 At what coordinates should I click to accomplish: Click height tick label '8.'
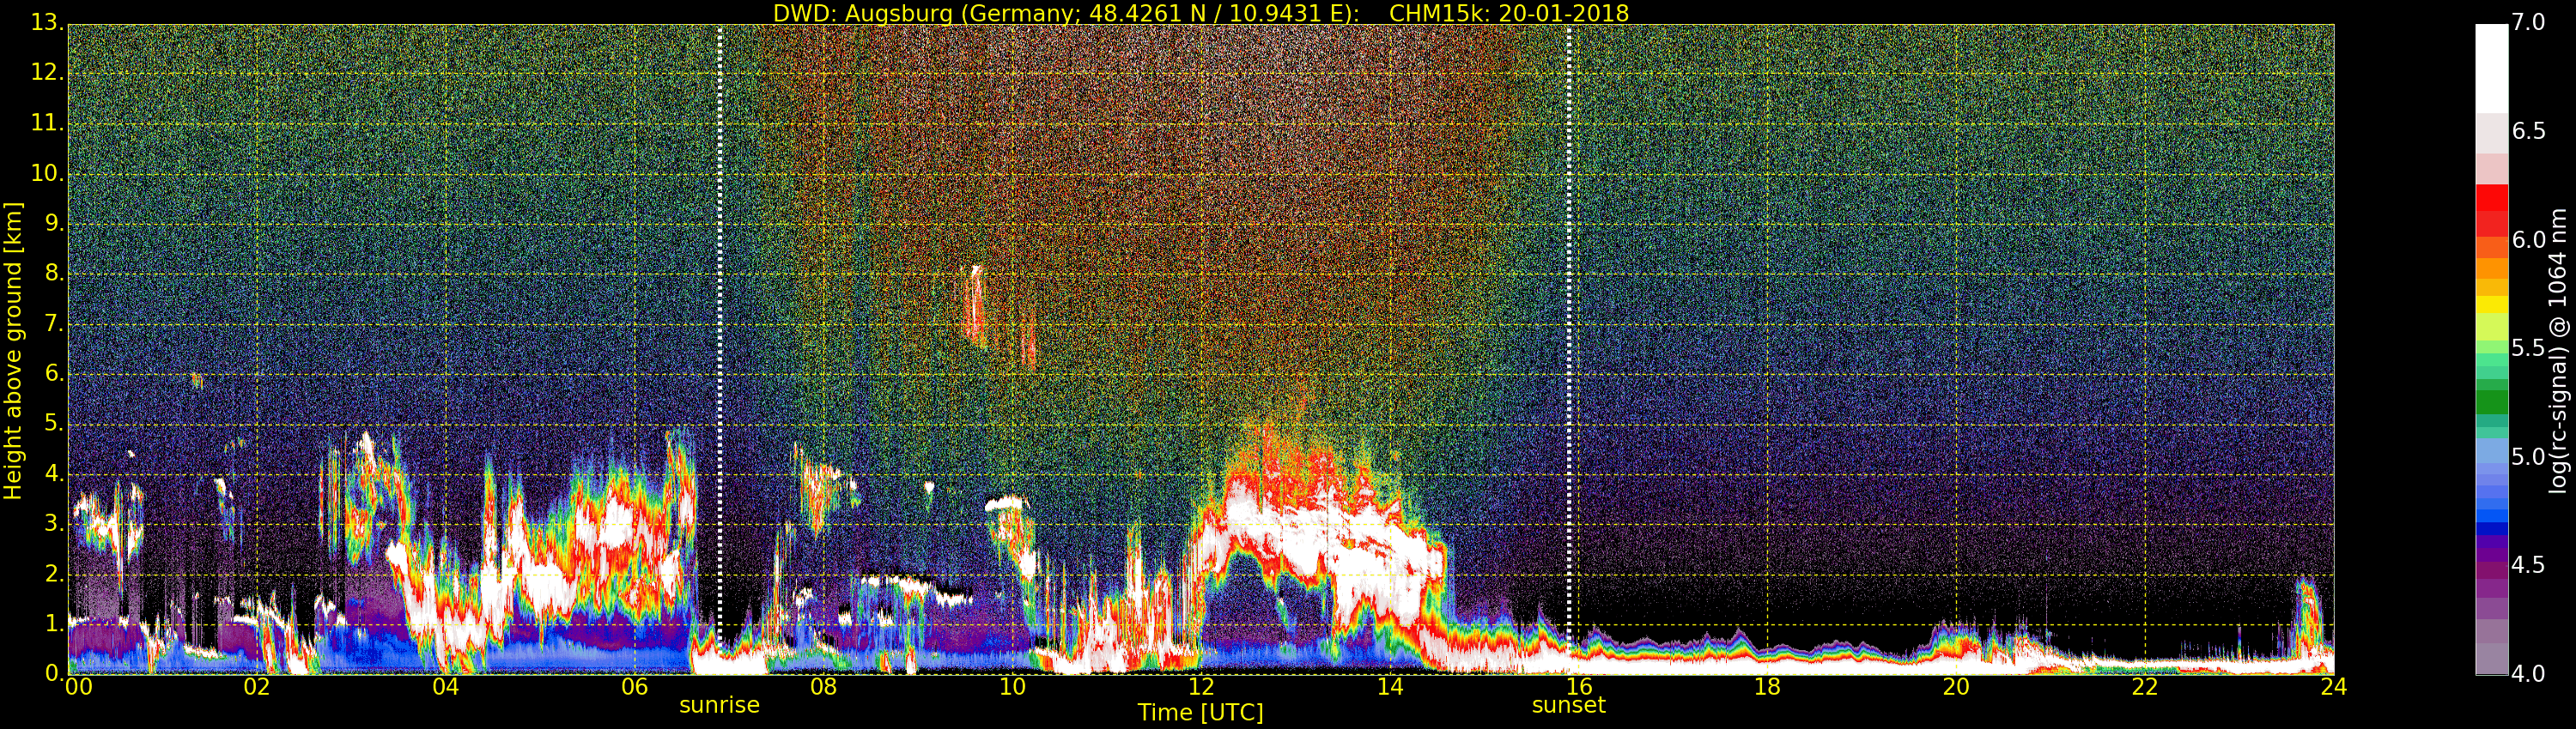[54, 273]
